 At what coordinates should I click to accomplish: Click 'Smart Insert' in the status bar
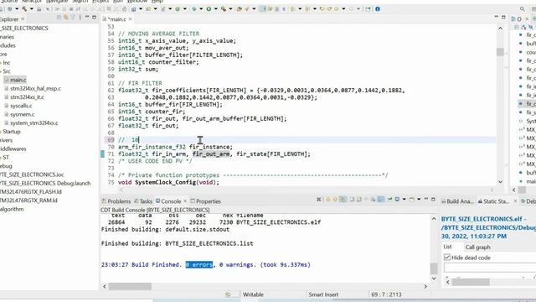click(x=323, y=294)
